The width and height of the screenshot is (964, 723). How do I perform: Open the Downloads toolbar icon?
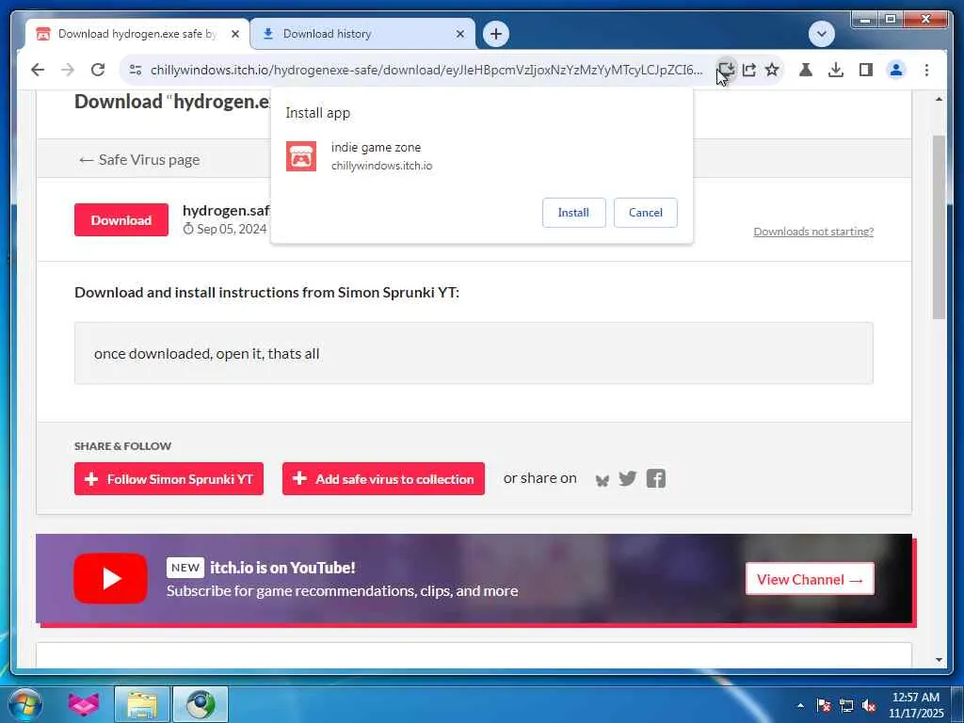click(836, 70)
